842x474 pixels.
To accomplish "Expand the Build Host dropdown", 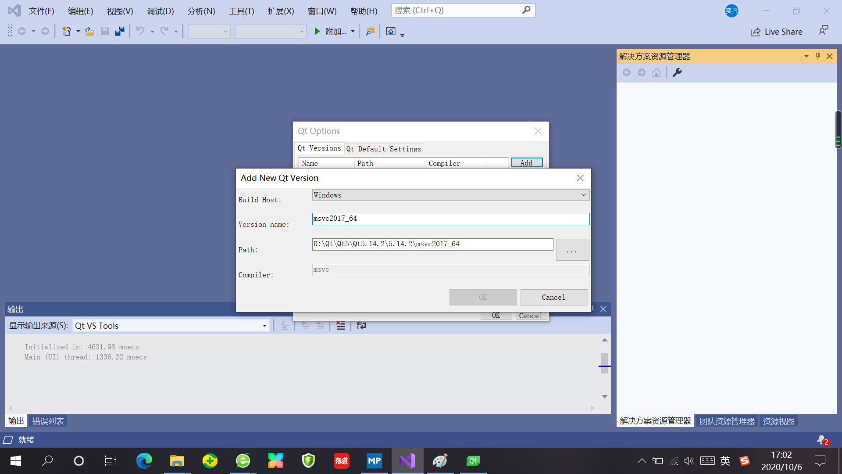I will point(583,195).
